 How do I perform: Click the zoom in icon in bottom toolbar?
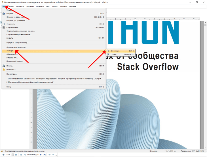[x=16, y=155]
